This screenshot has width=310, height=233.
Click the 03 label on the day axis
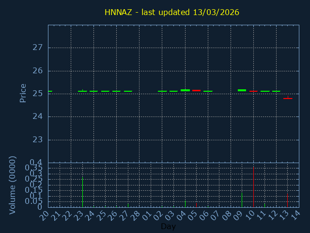pos(170,216)
